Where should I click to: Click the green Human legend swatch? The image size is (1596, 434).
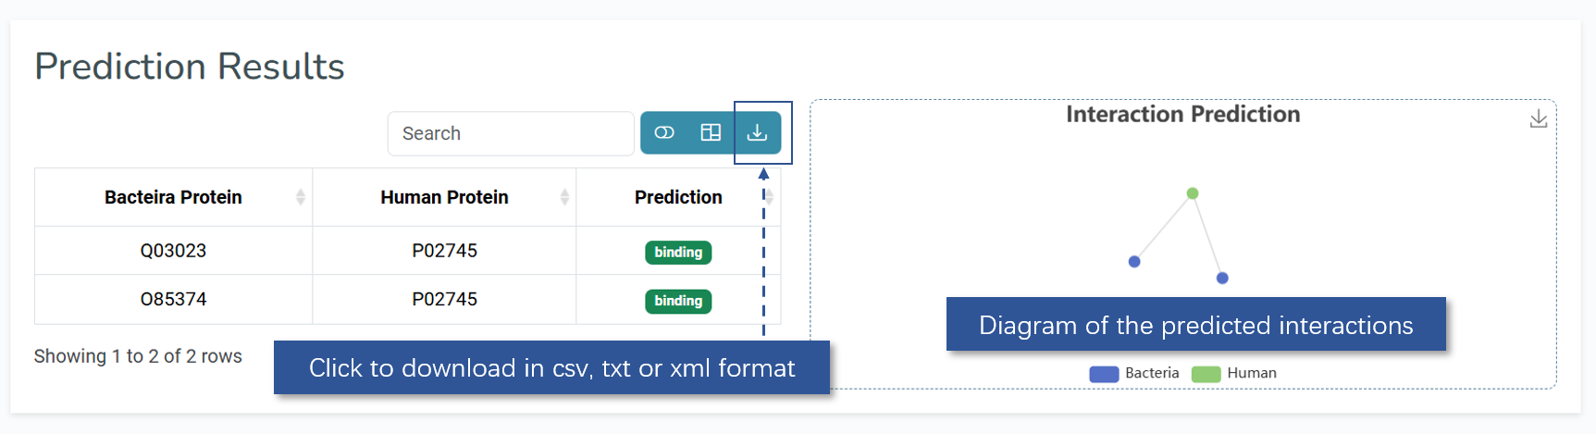(1206, 374)
